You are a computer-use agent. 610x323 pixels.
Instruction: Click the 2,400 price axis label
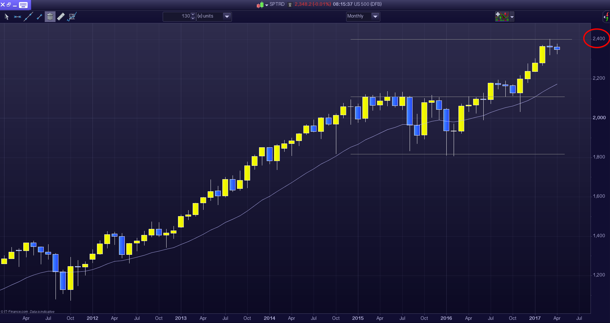[599, 39]
